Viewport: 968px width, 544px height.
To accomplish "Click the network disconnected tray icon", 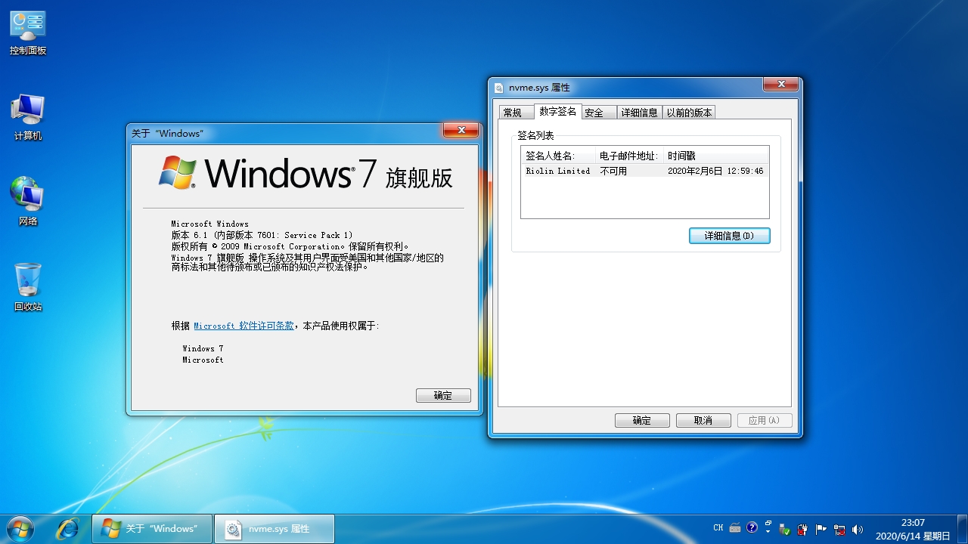I will 839,529.
